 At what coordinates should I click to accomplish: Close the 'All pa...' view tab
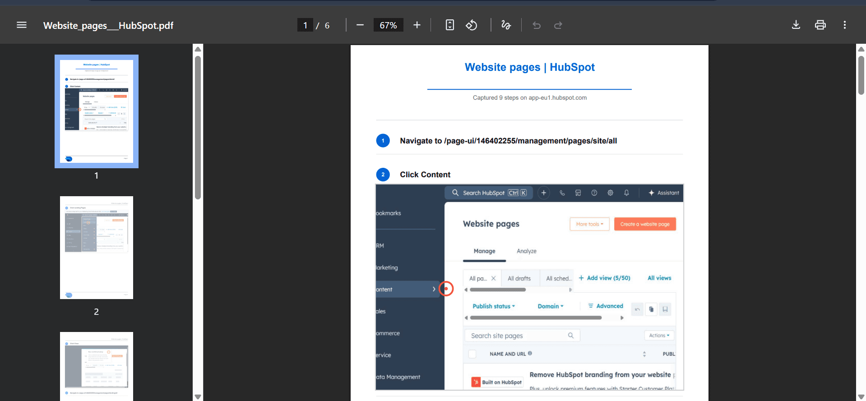(493, 278)
